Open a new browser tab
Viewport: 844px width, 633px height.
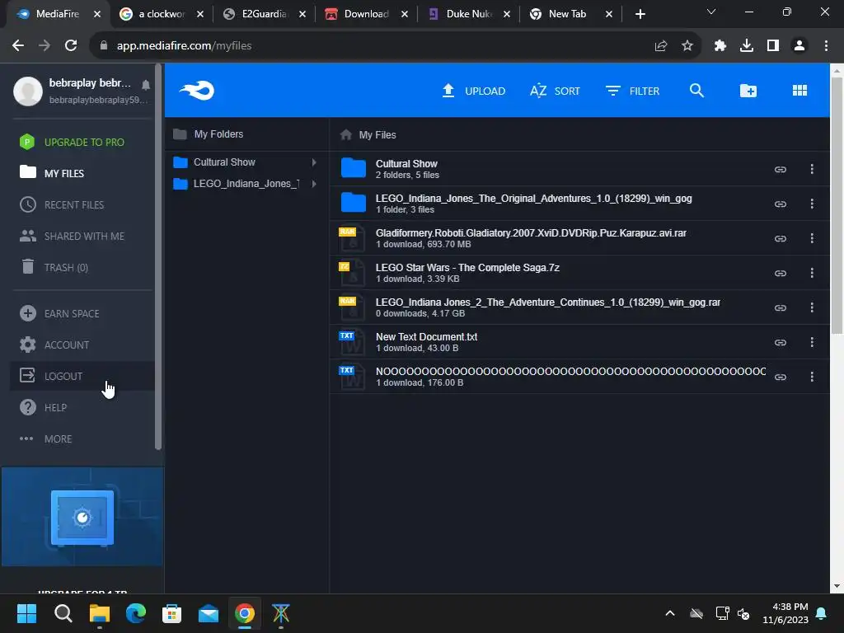tap(640, 14)
